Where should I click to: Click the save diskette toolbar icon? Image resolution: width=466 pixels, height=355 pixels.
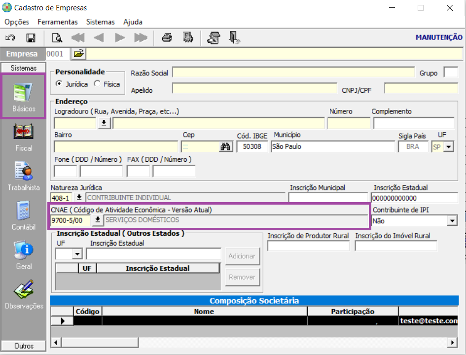coord(31,38)
